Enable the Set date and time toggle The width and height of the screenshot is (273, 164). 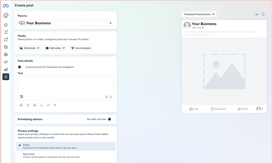111,119
